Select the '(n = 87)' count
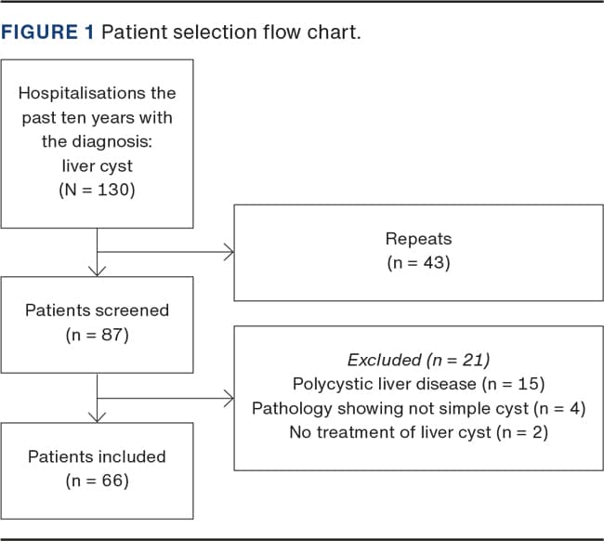This screenshot has width=604, height=541. coord(97,335)
